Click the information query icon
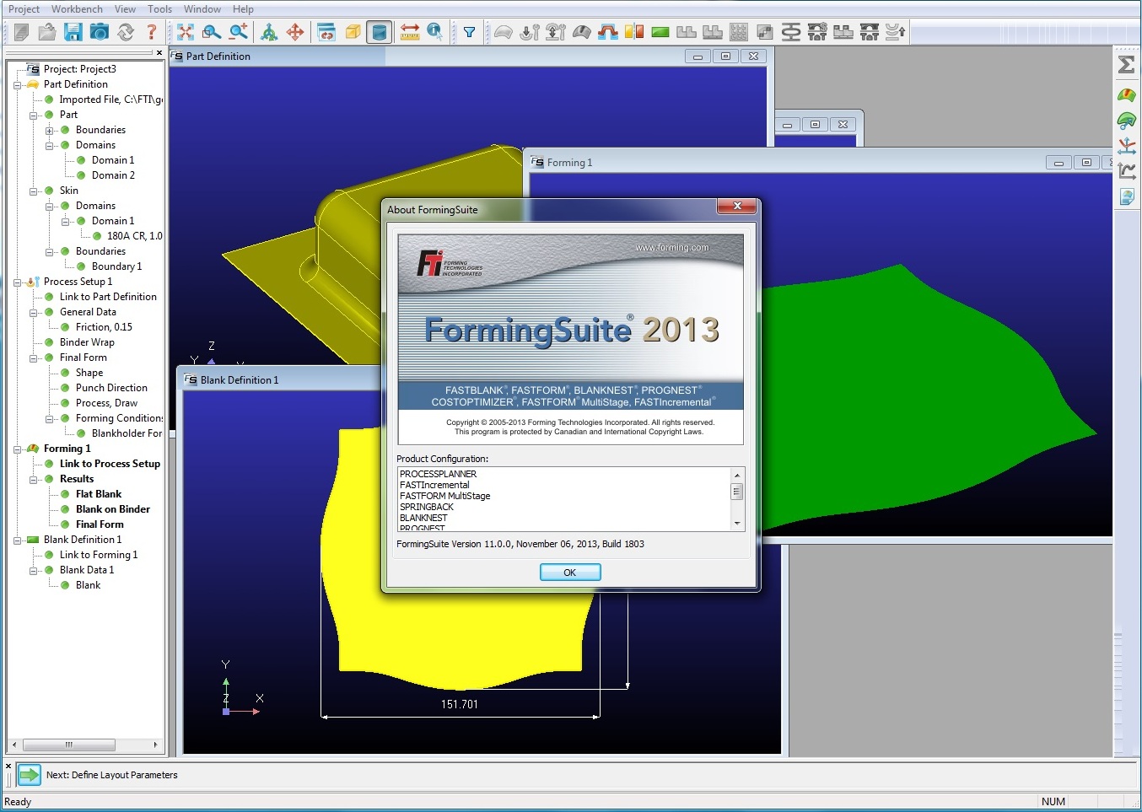Image resolution: width=1142 pixels, height=812 pixels. (x=435, y=32)
